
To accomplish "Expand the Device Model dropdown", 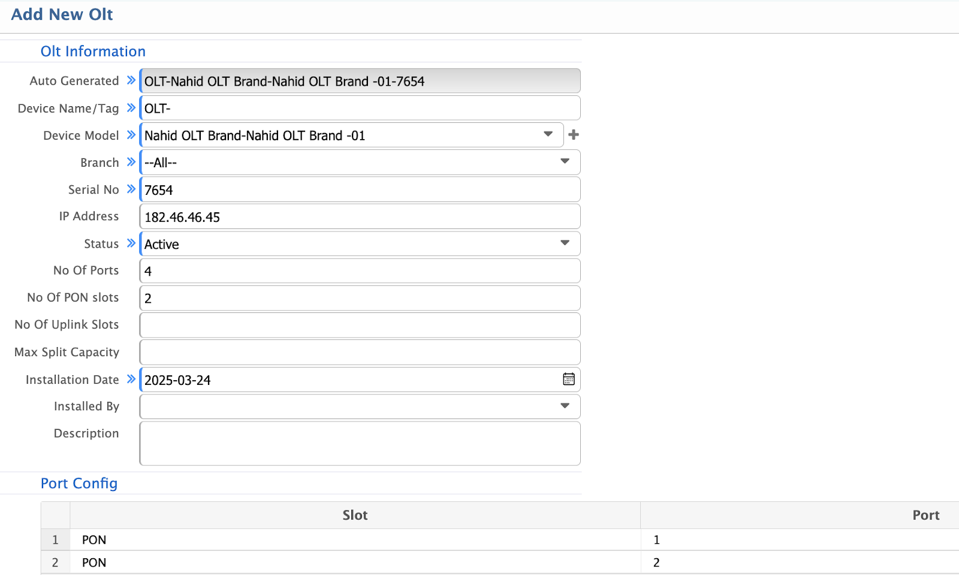I will tap(548, 134).
